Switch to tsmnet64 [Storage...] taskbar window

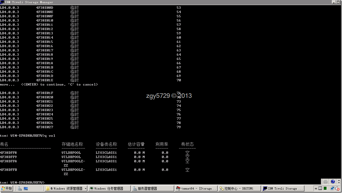[196, 188]
